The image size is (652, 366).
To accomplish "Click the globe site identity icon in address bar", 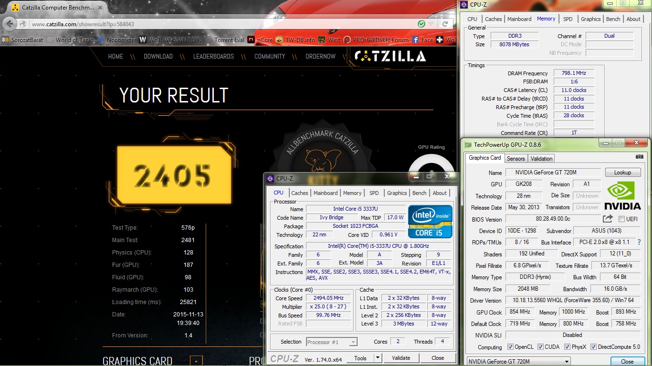I will click(x=23, y=24).
